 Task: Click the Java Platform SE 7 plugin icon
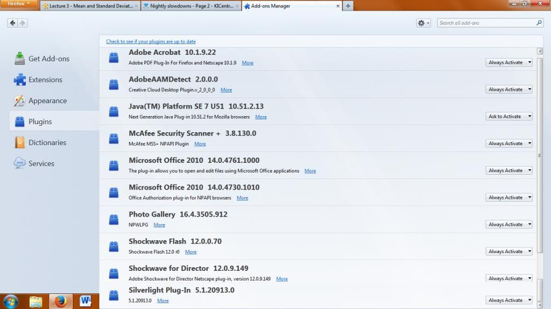coord(114,111)
